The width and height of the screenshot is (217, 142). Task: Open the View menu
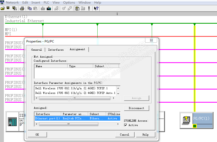point(56,3)
